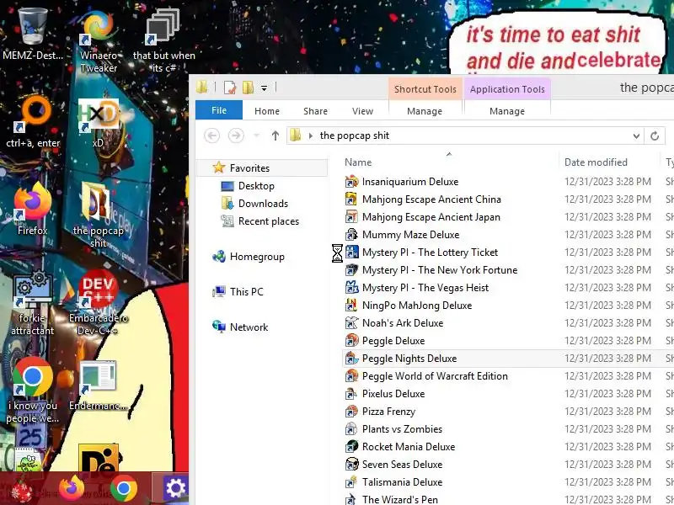Click the Pizza Frenzy shortcut icon

tap(351, 412)
